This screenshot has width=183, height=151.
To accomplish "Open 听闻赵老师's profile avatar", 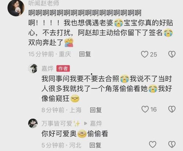I will click(16, 8).
